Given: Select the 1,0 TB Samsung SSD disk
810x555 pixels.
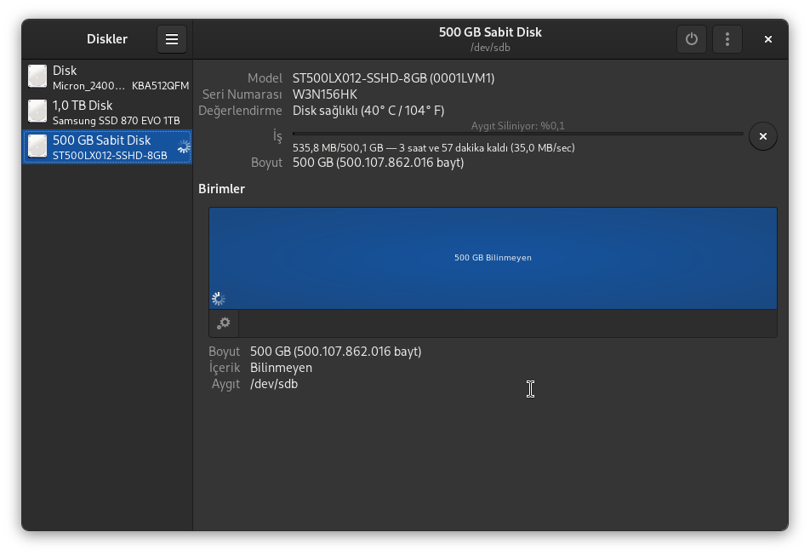Looking at the screenshot, I should coord(107,112).
